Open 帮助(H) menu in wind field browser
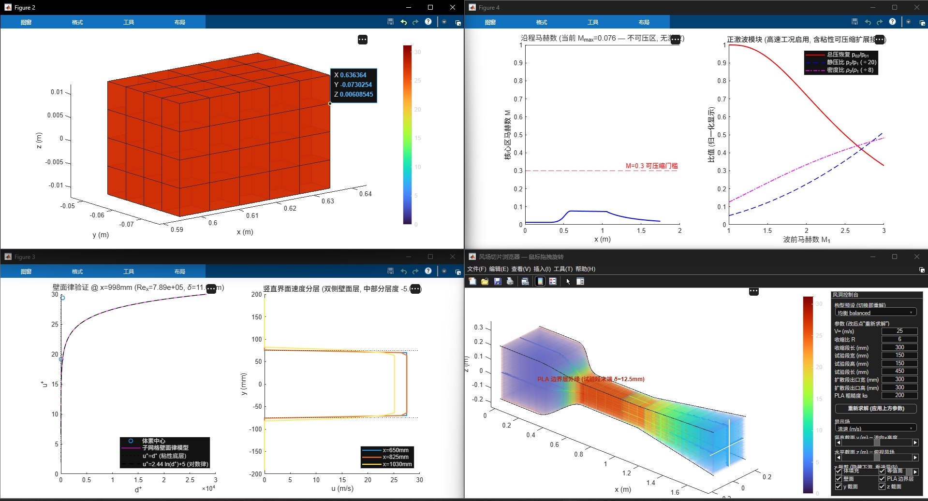This screenshot has width=928, height=501. tap(586, 269)
